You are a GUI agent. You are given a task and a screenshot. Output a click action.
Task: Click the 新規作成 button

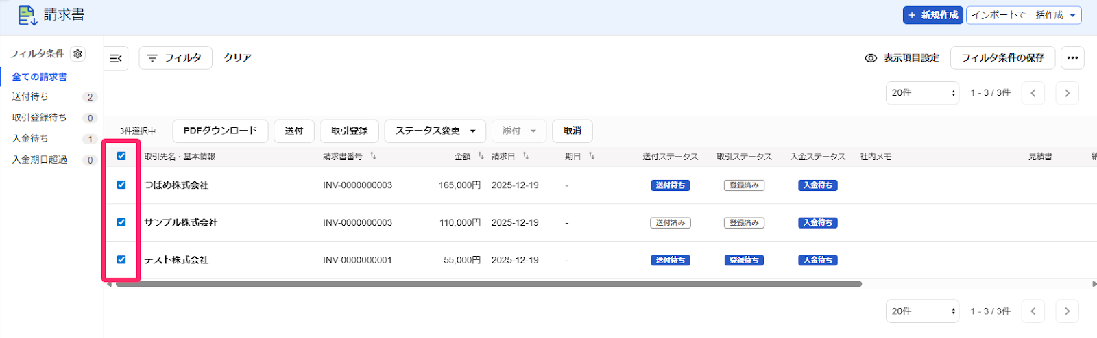pos(933,15)
